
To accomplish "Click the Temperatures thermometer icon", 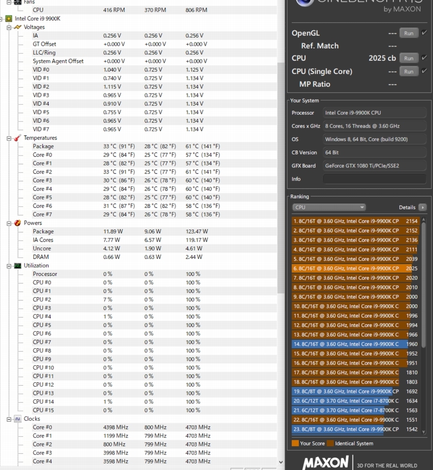I will point(17,138).
